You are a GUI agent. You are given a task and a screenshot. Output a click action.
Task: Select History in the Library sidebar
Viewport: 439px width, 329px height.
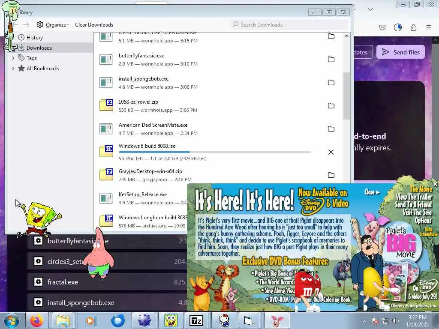coord(34,38)
